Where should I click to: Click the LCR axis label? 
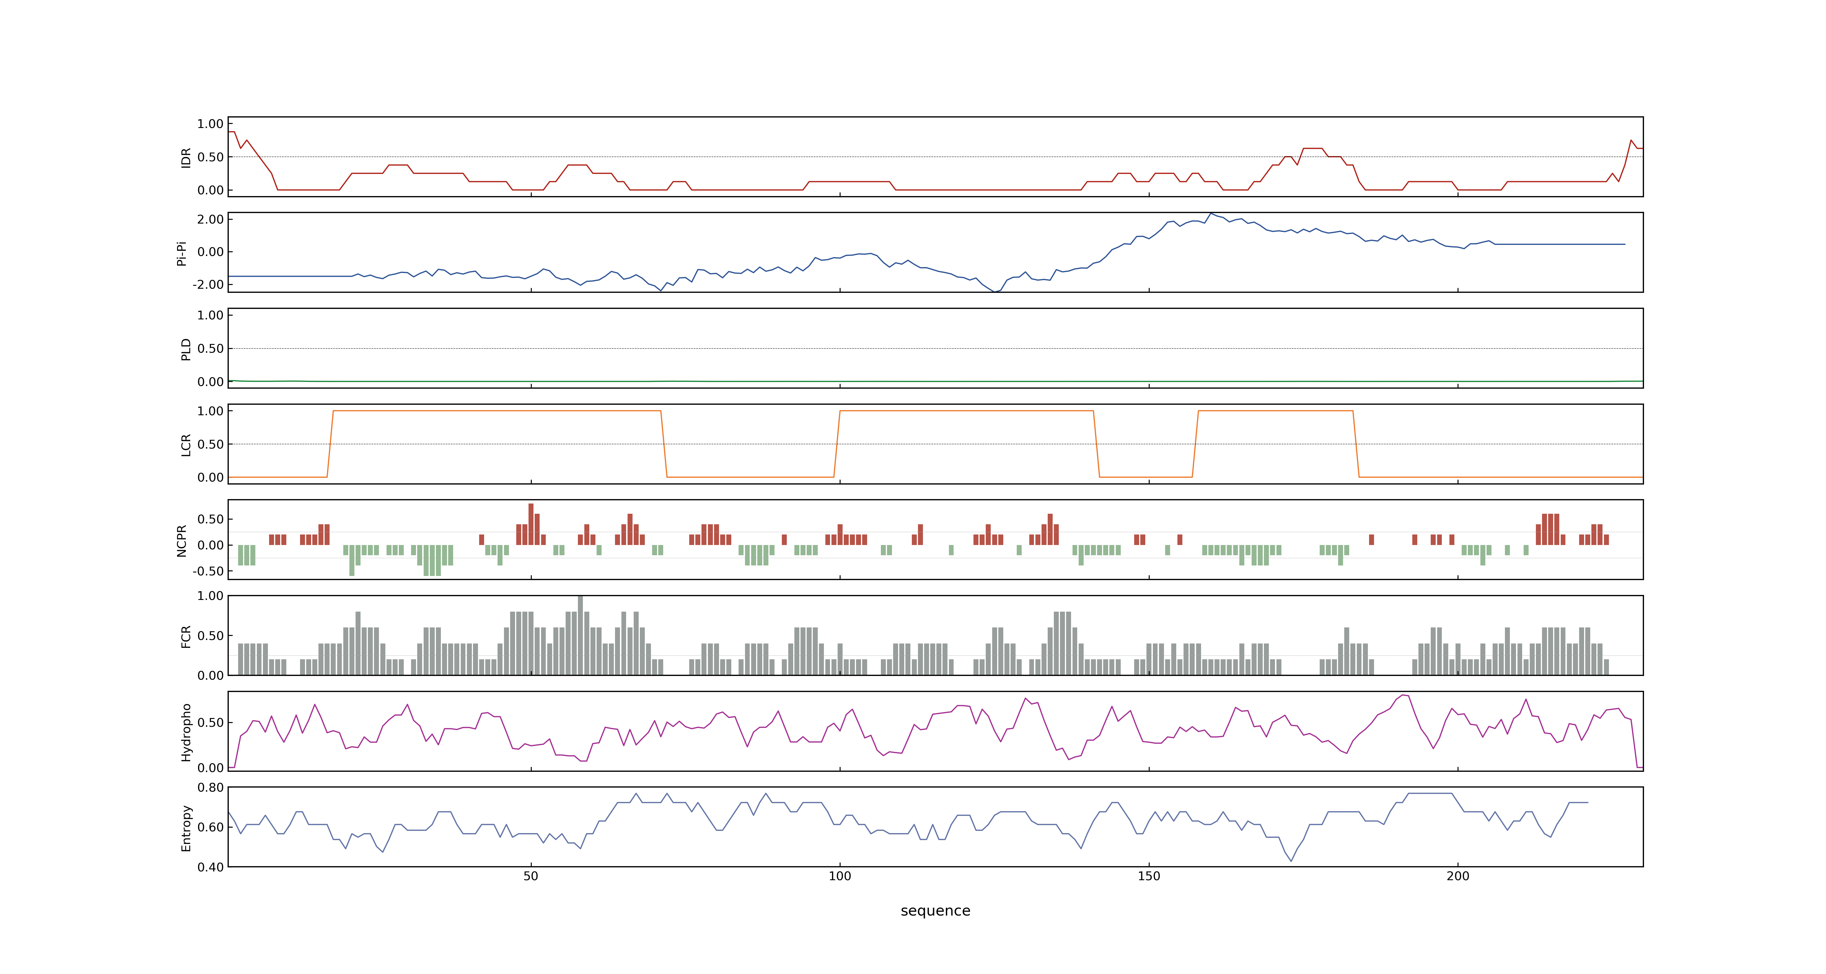186,444
